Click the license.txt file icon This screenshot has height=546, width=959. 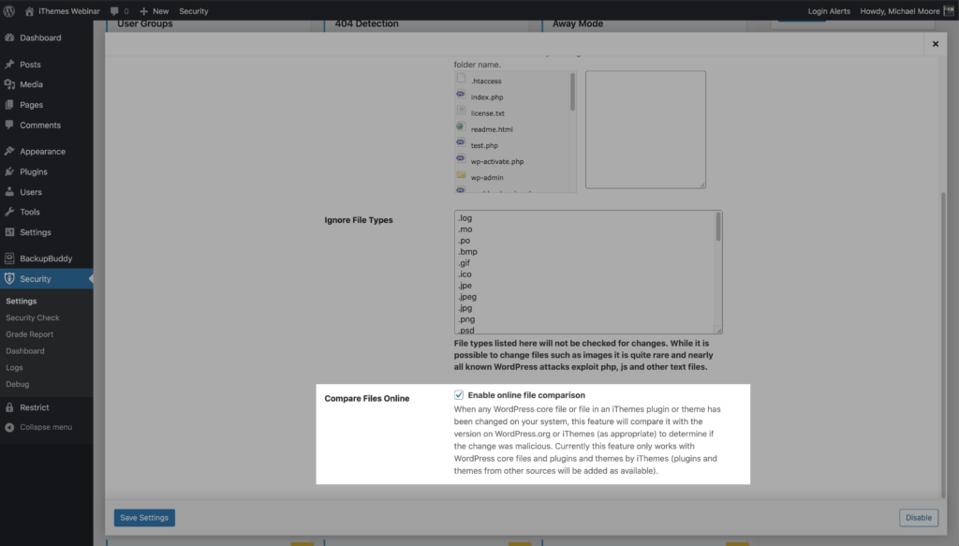click(461, 111)
